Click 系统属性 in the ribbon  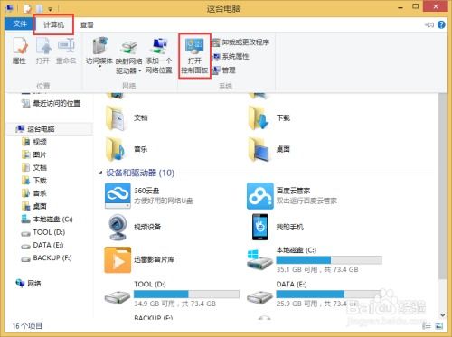(x=231, y=56)
